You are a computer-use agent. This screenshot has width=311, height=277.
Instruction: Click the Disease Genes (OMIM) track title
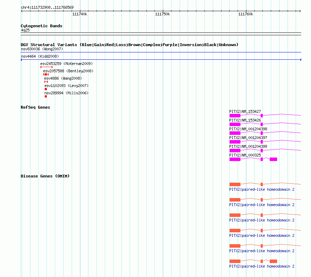pyautogui.click(x=45, y=176)
